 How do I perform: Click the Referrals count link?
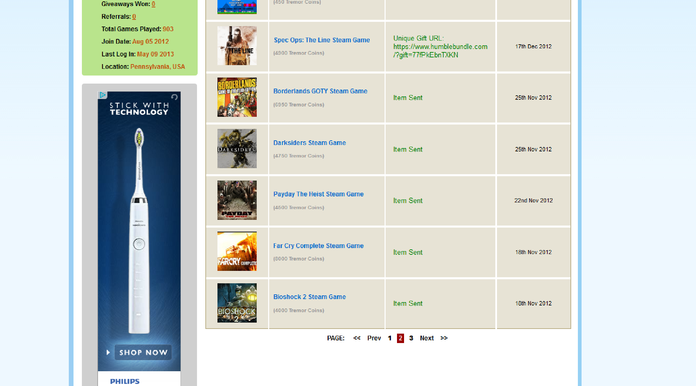pos(134,16)
